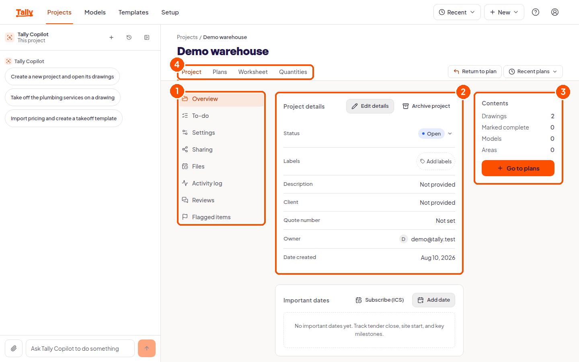The width and height of the screenshot is (579, 362).
Task: Open the Reviews sidebar item
Action: click(221, 200)
